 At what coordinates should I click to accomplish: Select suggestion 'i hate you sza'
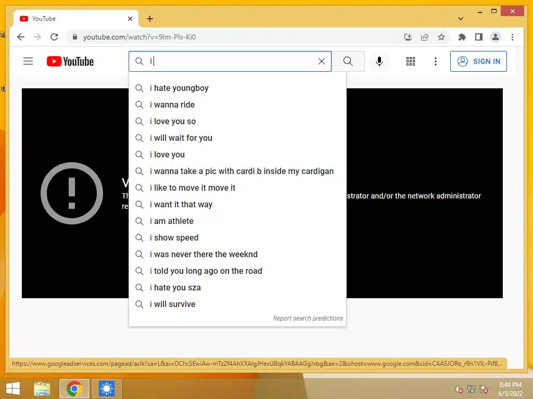(x=237, y=288)
